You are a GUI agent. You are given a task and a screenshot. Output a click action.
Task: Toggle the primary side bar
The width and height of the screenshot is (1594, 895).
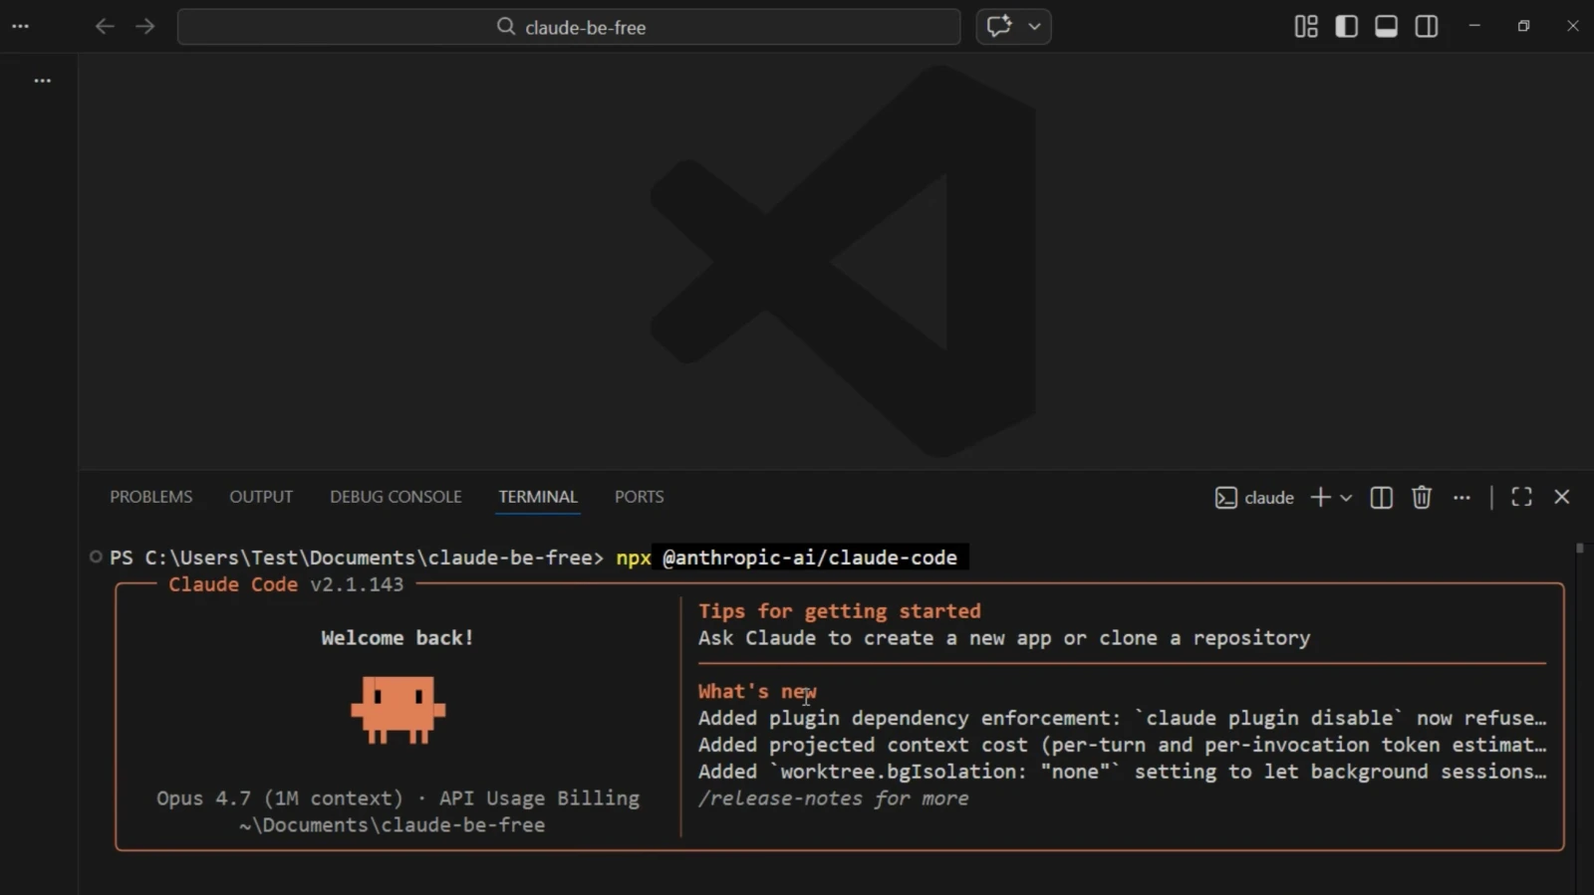point(1346,27)
